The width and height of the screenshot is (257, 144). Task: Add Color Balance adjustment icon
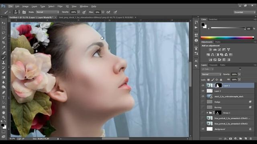pyautogui.click(x=212, y=55)
